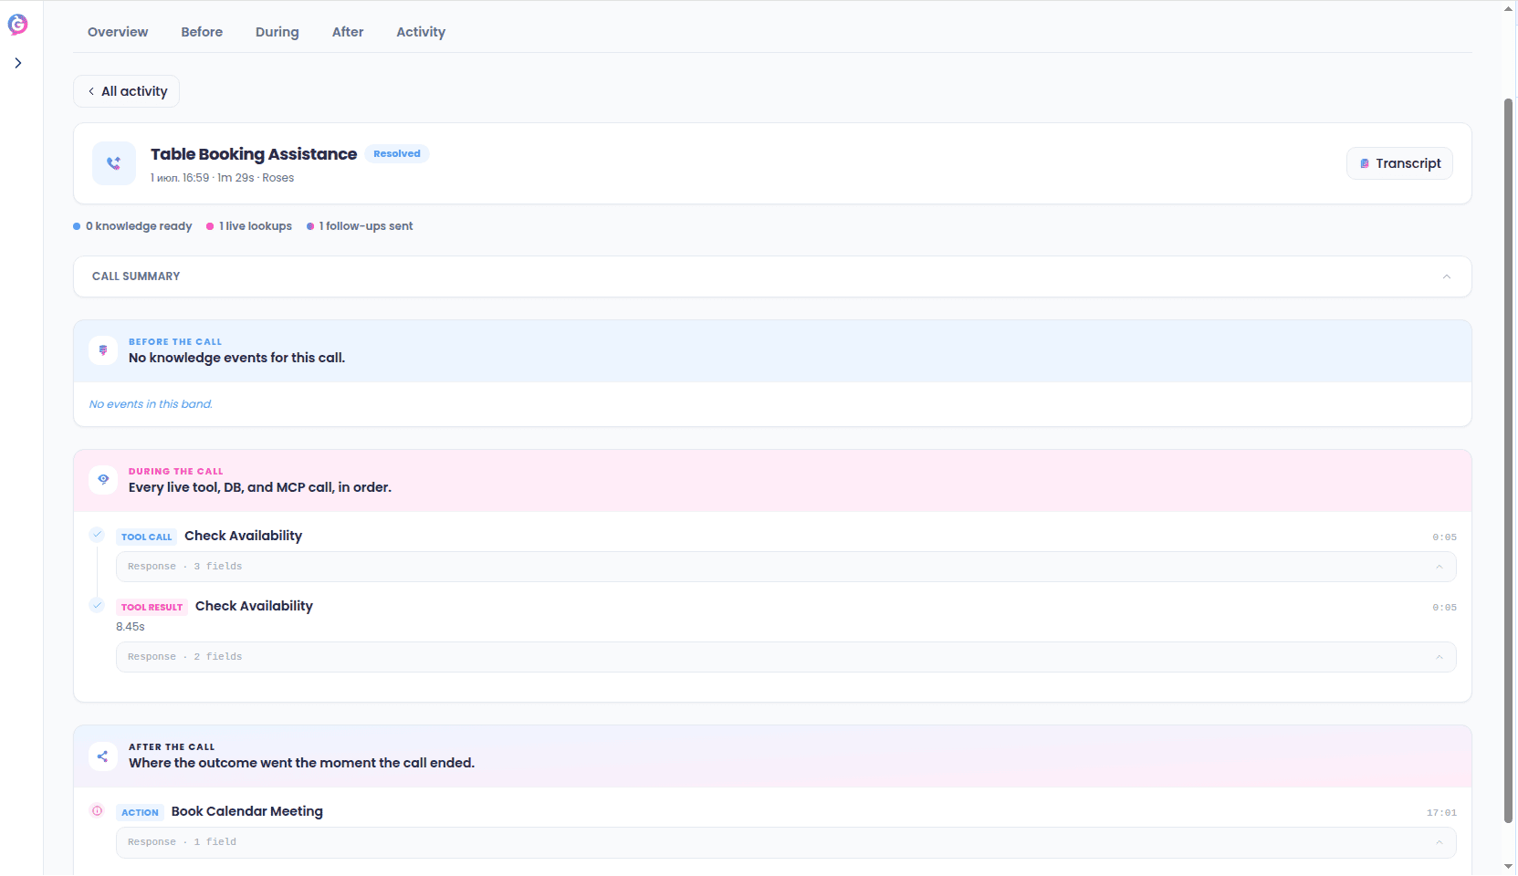Image resolution: width=1518 pixels, height=876 pixels.
Task: Click the check icon beside Tool Result Check Availability
Action: pos(98,605)
